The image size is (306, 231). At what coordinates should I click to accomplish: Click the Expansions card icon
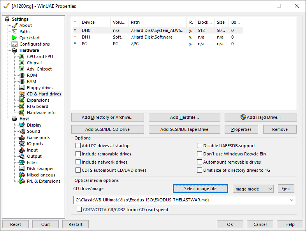pyautogui.click(x=22, y=100)
